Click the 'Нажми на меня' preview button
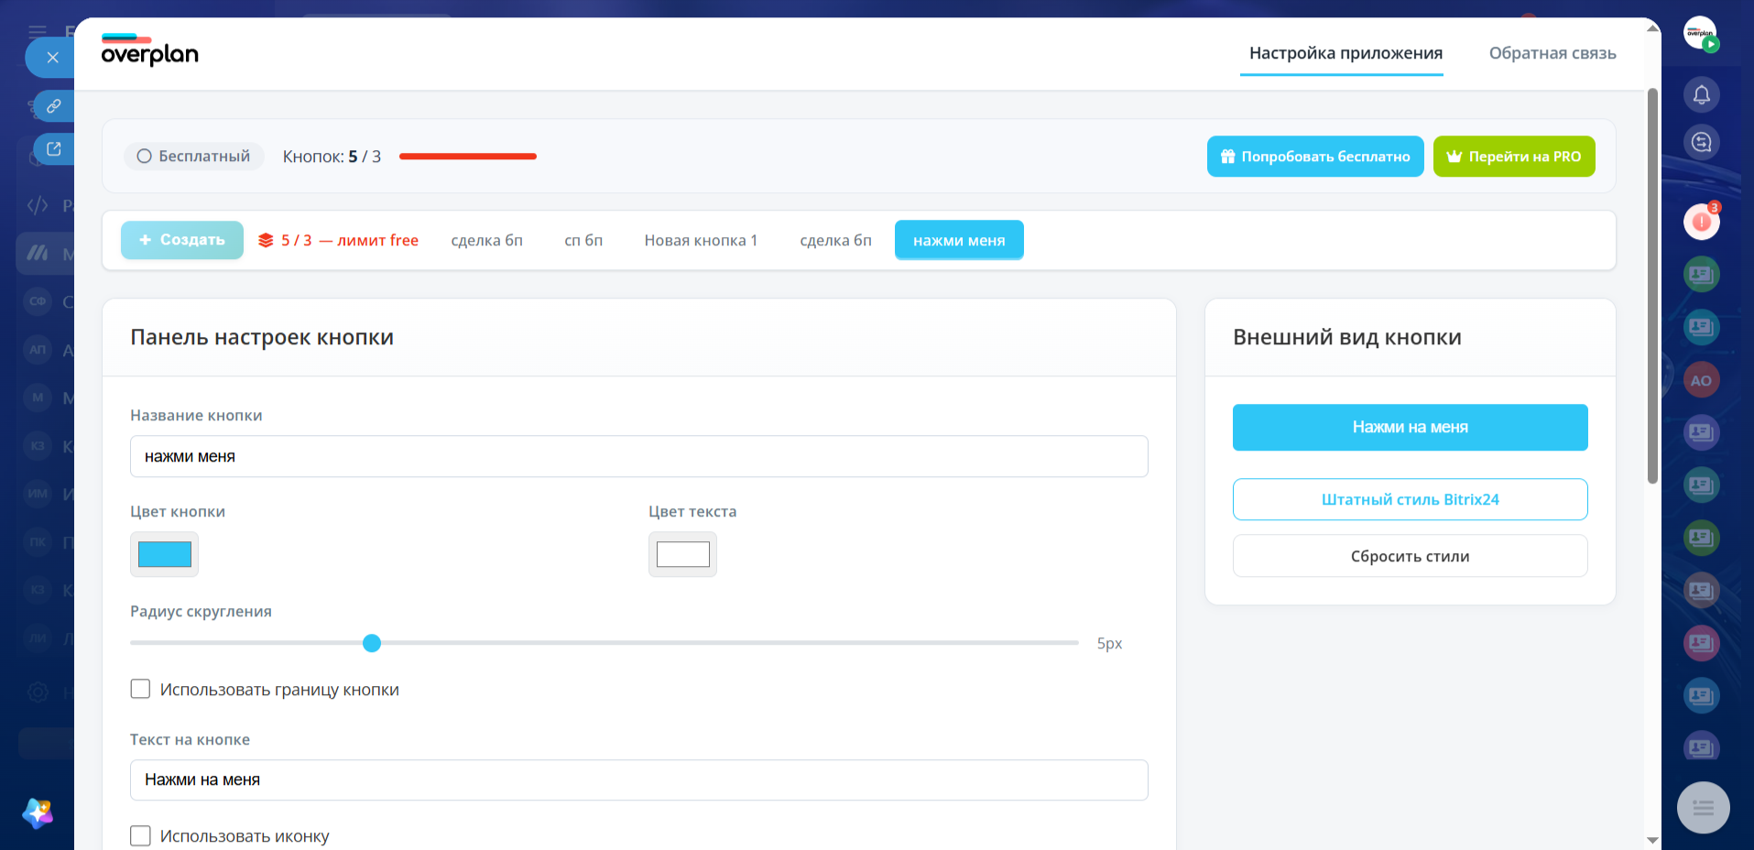 (1410, 427)
